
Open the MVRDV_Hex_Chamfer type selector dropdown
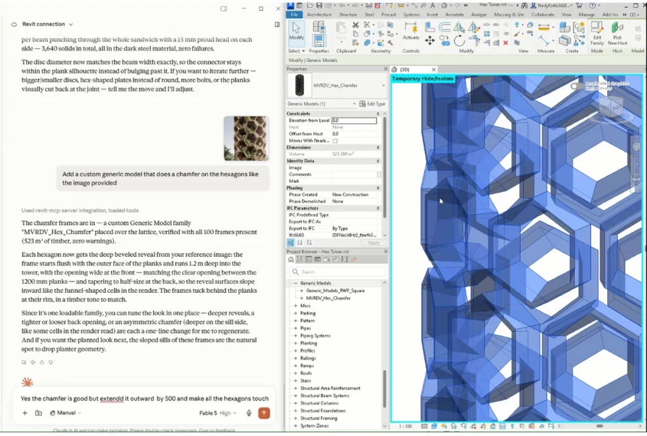click(384, 85)
